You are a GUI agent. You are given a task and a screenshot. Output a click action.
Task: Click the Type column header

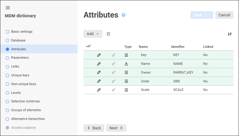128,47
